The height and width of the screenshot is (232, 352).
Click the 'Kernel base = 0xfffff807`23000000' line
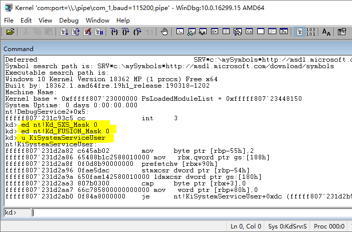pos(153,99)
